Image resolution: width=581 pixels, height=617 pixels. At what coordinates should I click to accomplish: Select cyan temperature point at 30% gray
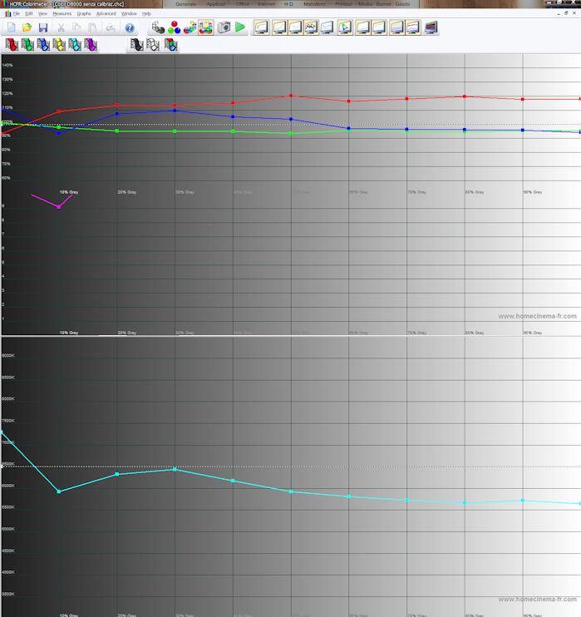click(175, 470)
